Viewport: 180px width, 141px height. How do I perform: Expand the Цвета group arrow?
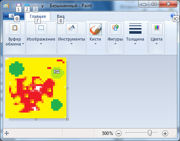click(156, 44)
